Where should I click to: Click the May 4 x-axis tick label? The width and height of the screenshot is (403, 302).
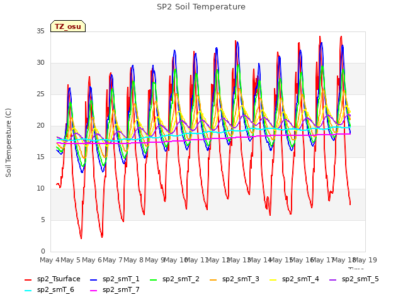pos(50,260)
